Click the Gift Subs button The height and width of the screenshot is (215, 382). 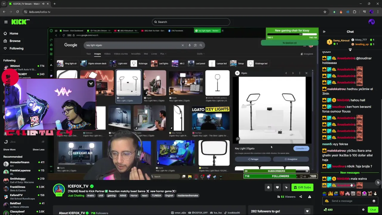pos(302,187)
